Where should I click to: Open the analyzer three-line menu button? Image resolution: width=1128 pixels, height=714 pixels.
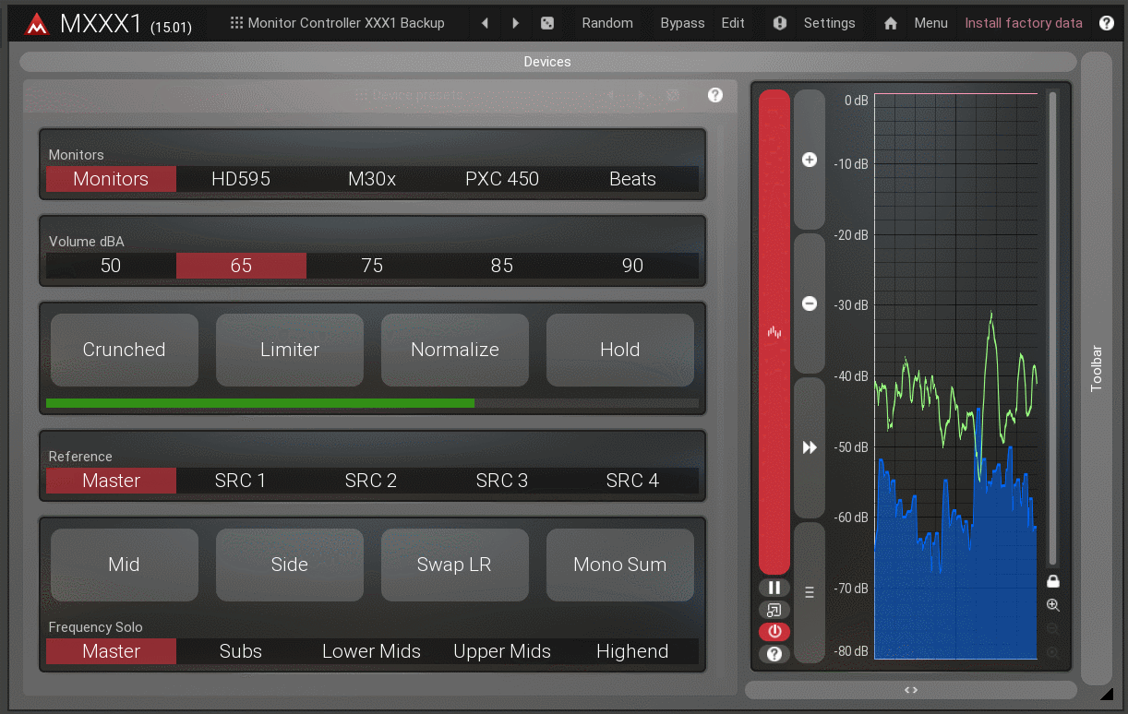point(810,592)
